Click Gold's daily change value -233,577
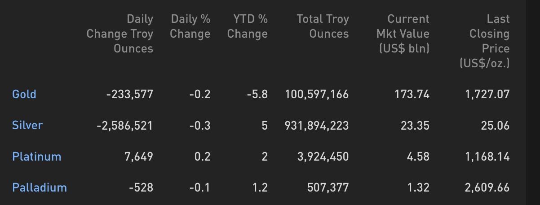540x205 pixels. click(129, 94)
